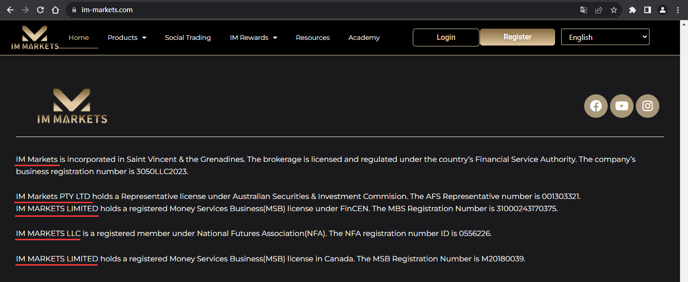The height and width of the screenshot is (282, 688).
Task: Open the Instagram social icon
Action: pyautogui.click(x=648, y=106)
